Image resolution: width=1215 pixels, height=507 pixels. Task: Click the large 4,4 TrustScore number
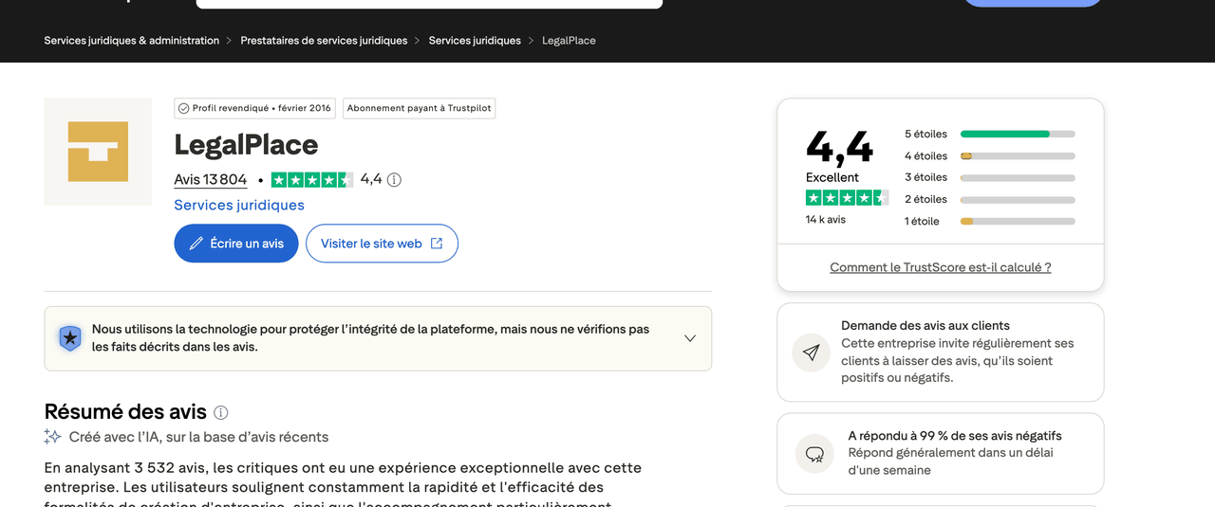point(840,147)
